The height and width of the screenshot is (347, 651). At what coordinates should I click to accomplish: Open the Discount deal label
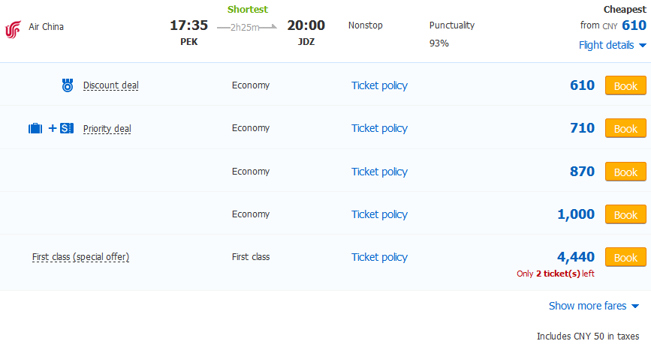click(x=110, y=85)
